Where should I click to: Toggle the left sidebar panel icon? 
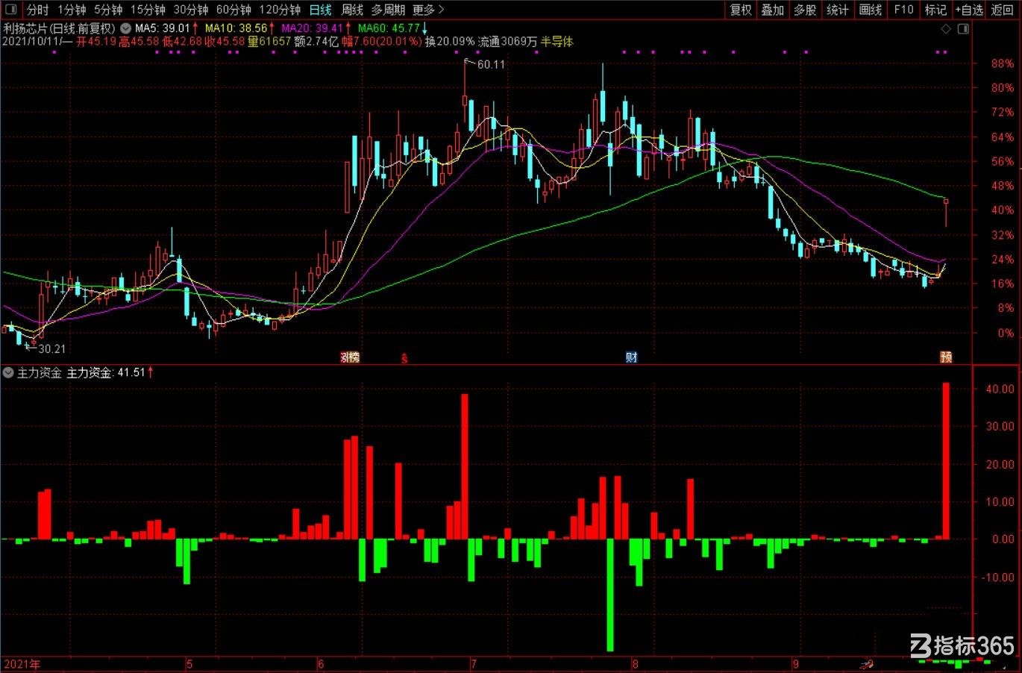tap(11, 10)
